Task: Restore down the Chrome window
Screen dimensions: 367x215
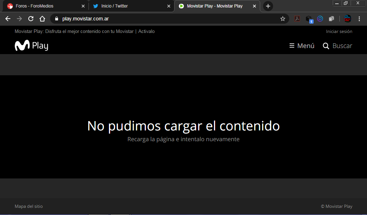Action: click(345, 3)
